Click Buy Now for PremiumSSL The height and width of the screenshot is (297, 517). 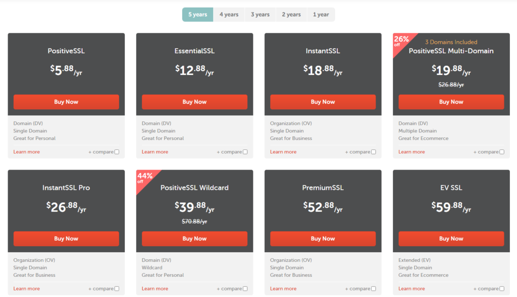point(323,239)
